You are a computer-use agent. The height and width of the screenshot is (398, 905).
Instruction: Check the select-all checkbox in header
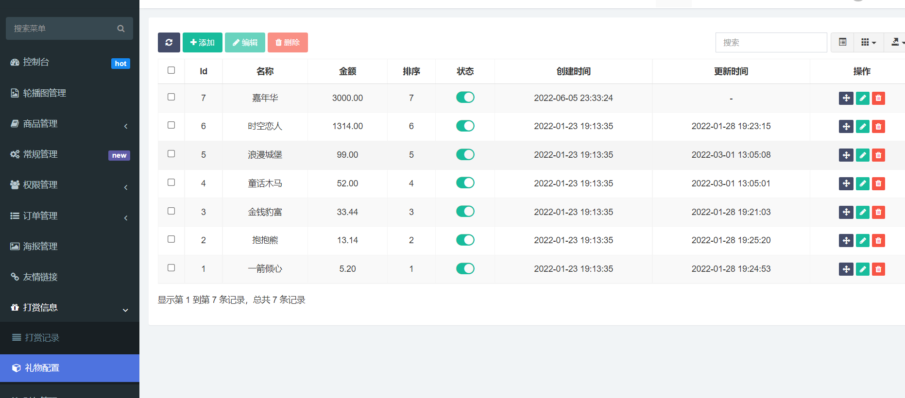(171, 70)
